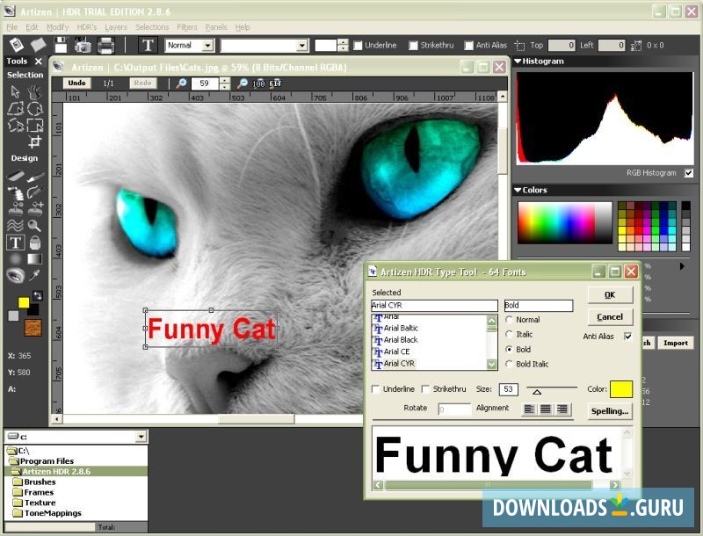
Task: Toggle Underline checkbox in top toolbar
Action: tap(358, 46)
